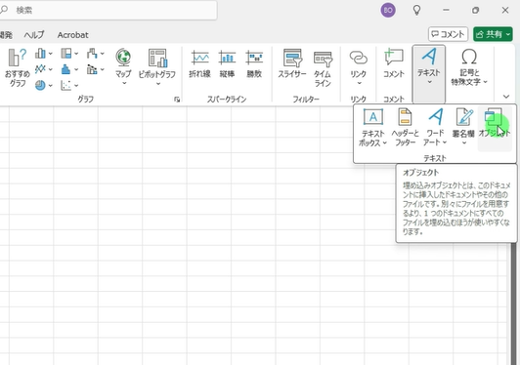Image resolution: width=520 pixels, height=365 pixels.
Task: Open the Developer (開発) tab
Action: point(6,35)
